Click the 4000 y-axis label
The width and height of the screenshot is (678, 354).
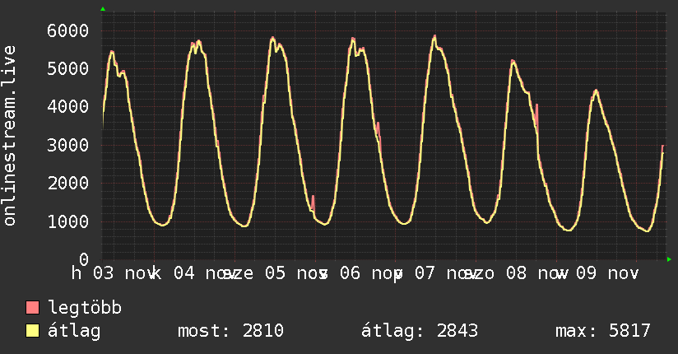(x=68, y=106)
